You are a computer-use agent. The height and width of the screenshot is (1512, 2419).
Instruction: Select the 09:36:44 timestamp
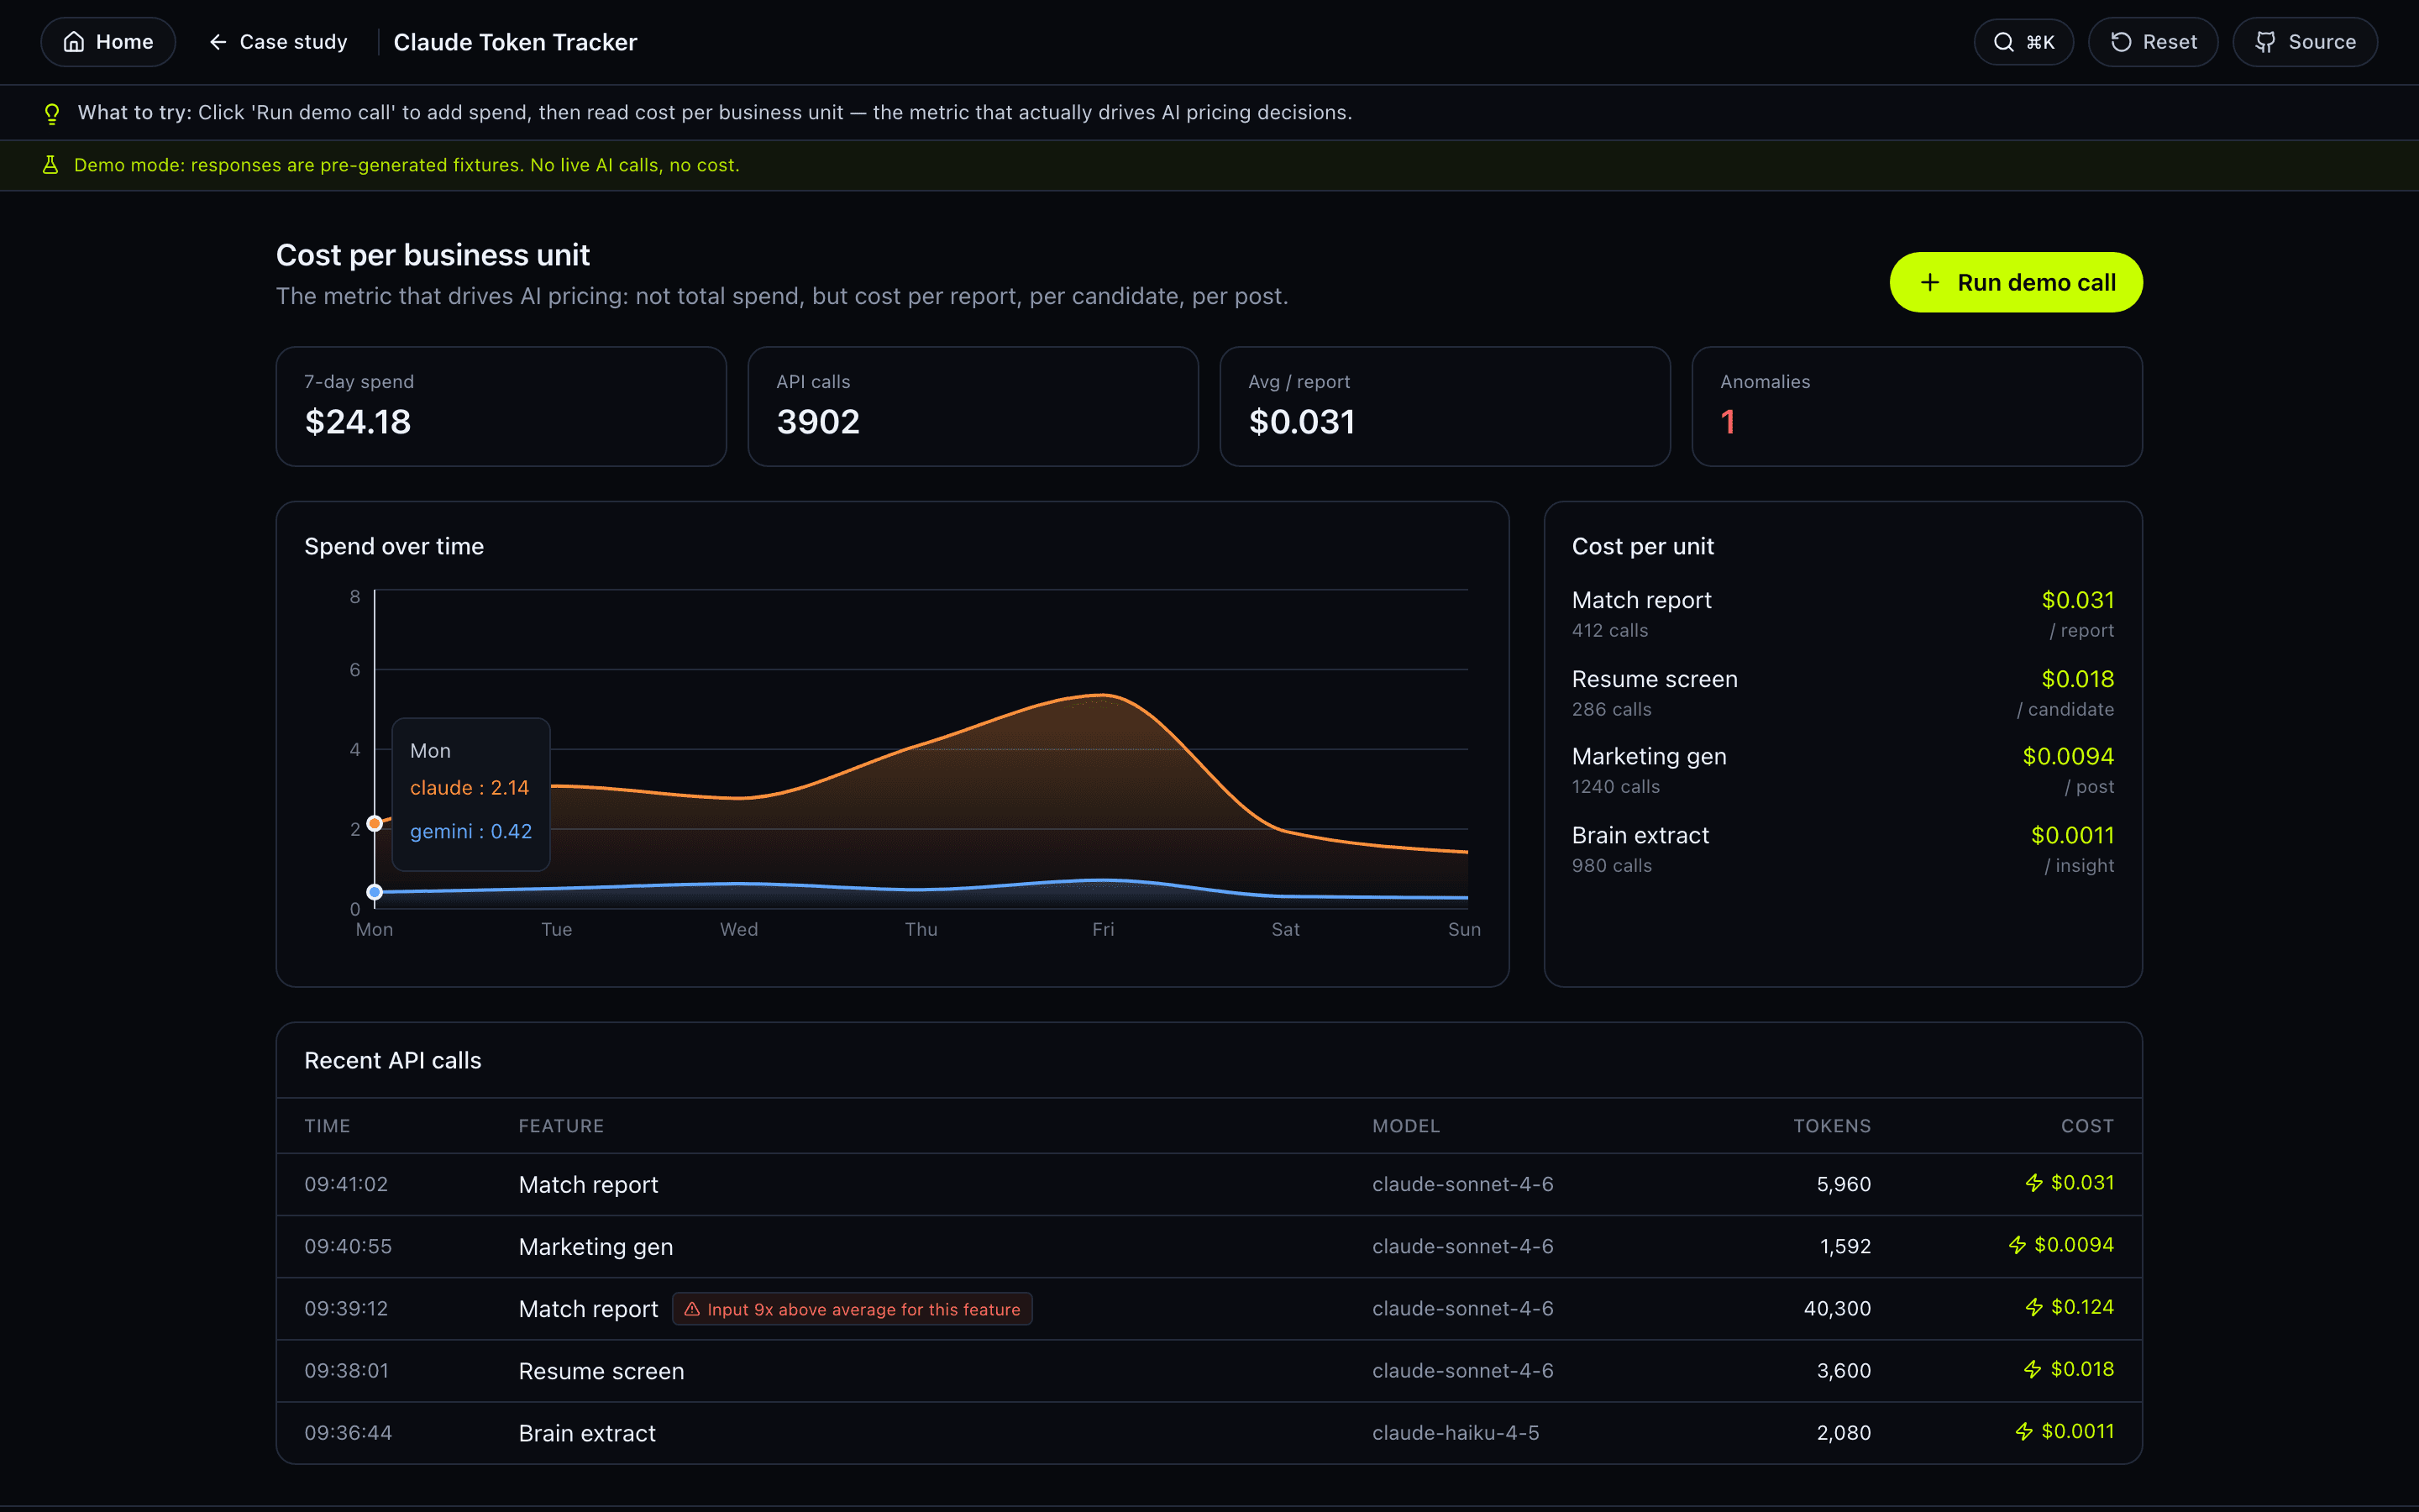(x=348, y=1432)
